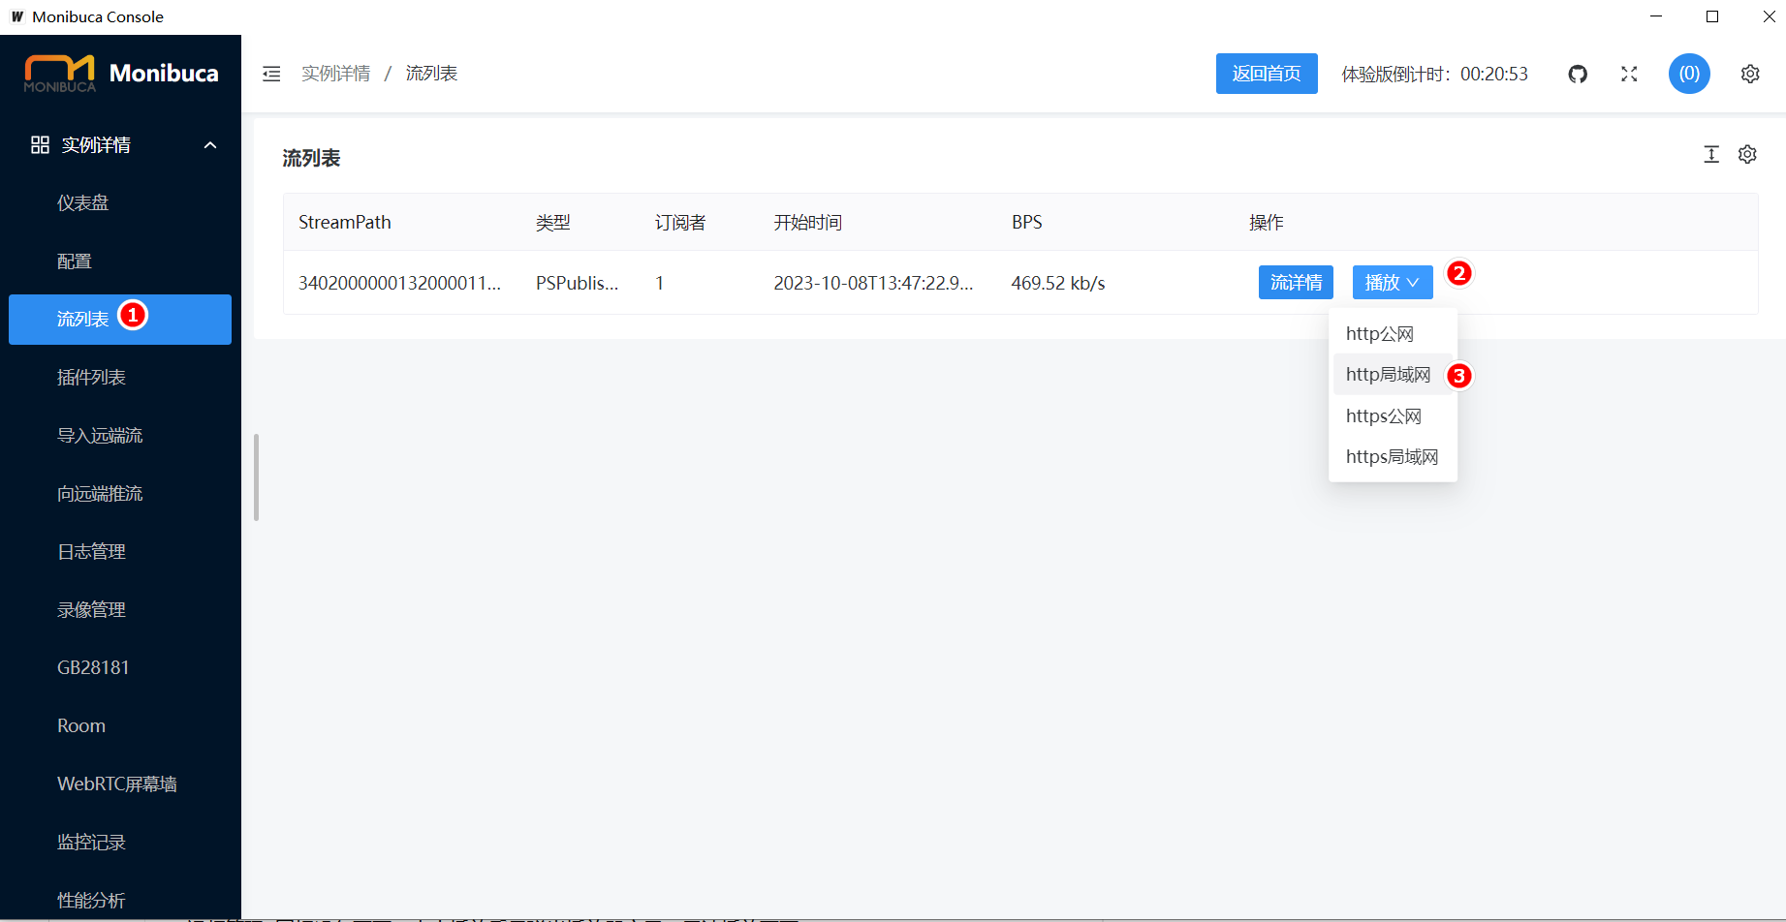Image resolution: width=1786 pixels, height=922 pixels.
Task: Open GB28181 in the sidebar
Action: tap(120, 668)
